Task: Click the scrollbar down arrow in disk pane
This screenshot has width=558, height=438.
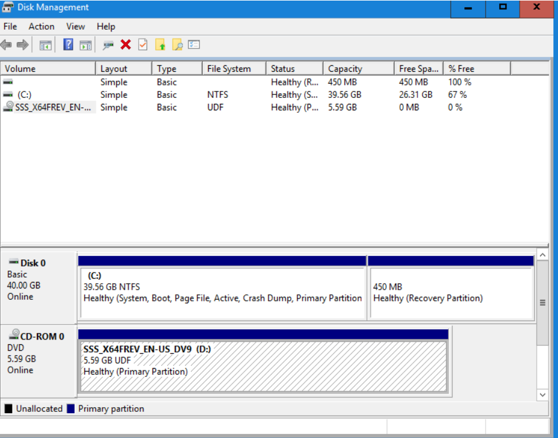Action: click(x=542, y=394)
